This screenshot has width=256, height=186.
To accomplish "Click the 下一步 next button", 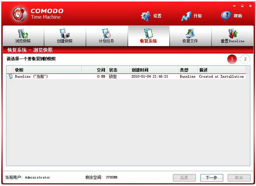I will (x=212, y=177).
